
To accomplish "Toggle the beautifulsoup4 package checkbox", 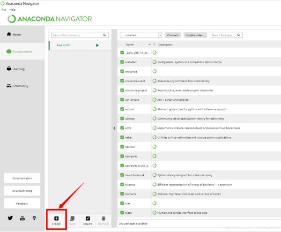I will click(x=122, y=175).
